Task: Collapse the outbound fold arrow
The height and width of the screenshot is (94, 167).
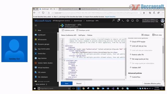Action: tap(64, 69)
